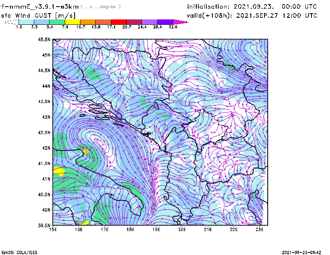Click the light cyan 1.6–3.3 legend swatch
The height and width of the screenshot is (255, 330).
click(x=26, y=22)
